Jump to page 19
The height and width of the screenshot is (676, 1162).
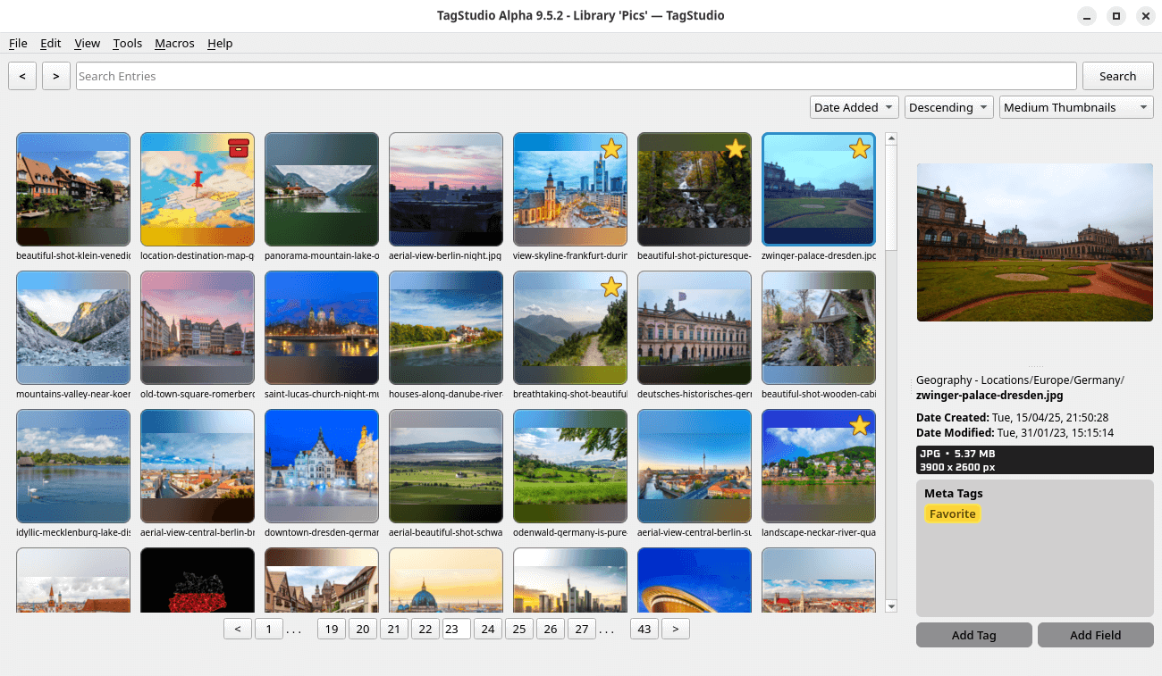click(331, 629)
